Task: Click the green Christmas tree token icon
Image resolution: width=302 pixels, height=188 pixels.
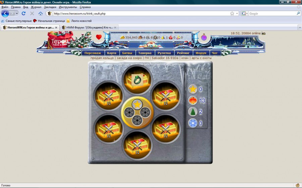Action: (x=193, y=112)
